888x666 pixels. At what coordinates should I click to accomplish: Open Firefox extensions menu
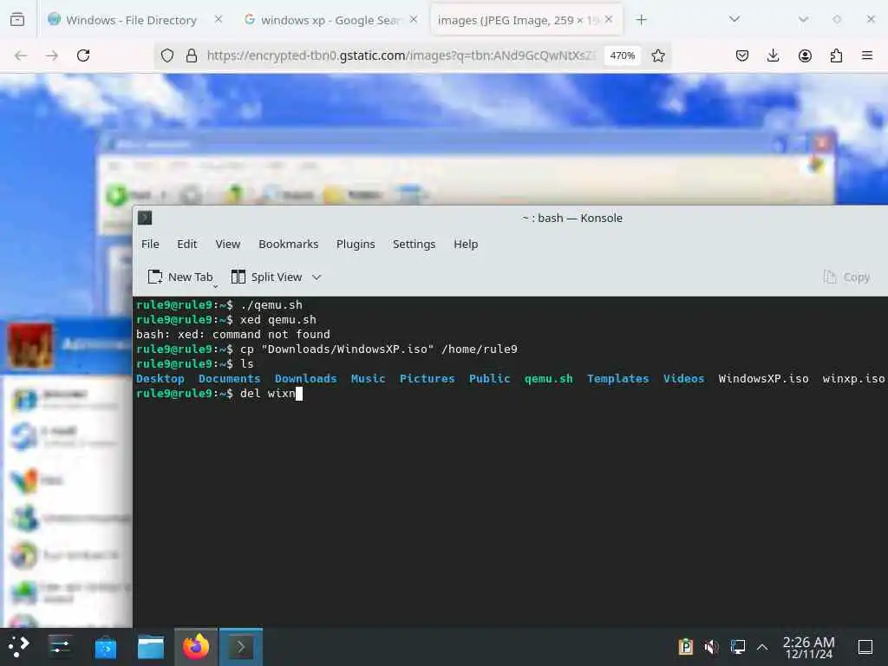pyautogui.click(x=836, y=55)
